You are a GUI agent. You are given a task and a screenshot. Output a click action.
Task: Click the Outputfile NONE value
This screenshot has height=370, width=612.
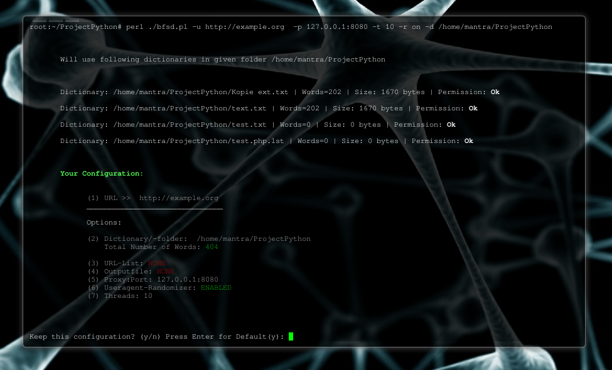tap(165, 272)
